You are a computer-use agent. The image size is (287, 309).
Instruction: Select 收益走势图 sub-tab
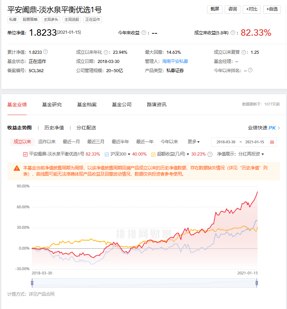(x=19, y=128)
